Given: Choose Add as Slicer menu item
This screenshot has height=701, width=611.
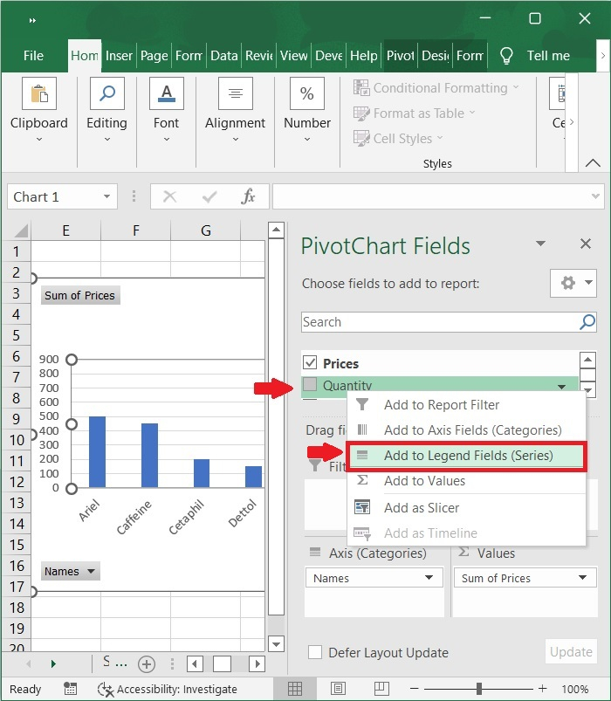Looking at the screenshot, I should tap(466, 508).
